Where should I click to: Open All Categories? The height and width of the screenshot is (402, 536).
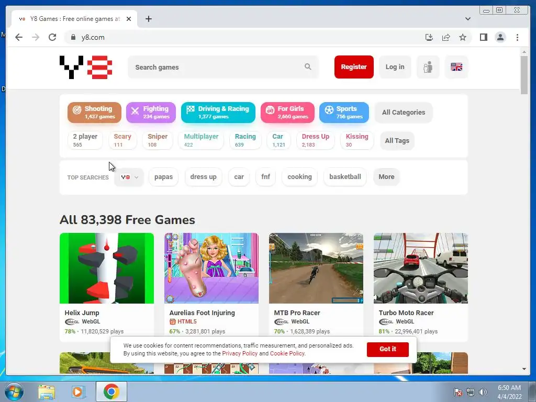(x=404, y=112)
